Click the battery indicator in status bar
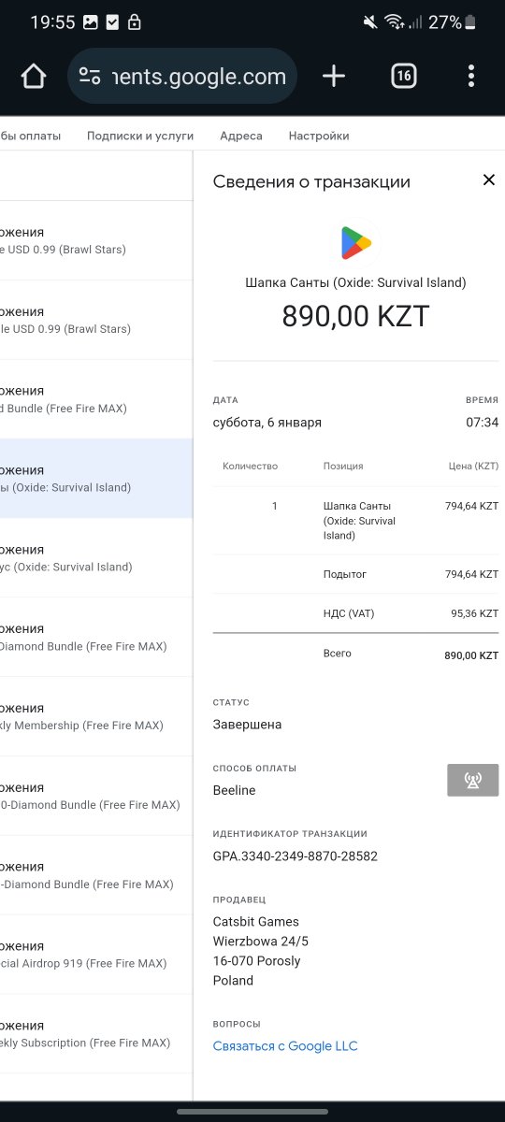Screen dimensions: 505x1122 pos(469,22)
